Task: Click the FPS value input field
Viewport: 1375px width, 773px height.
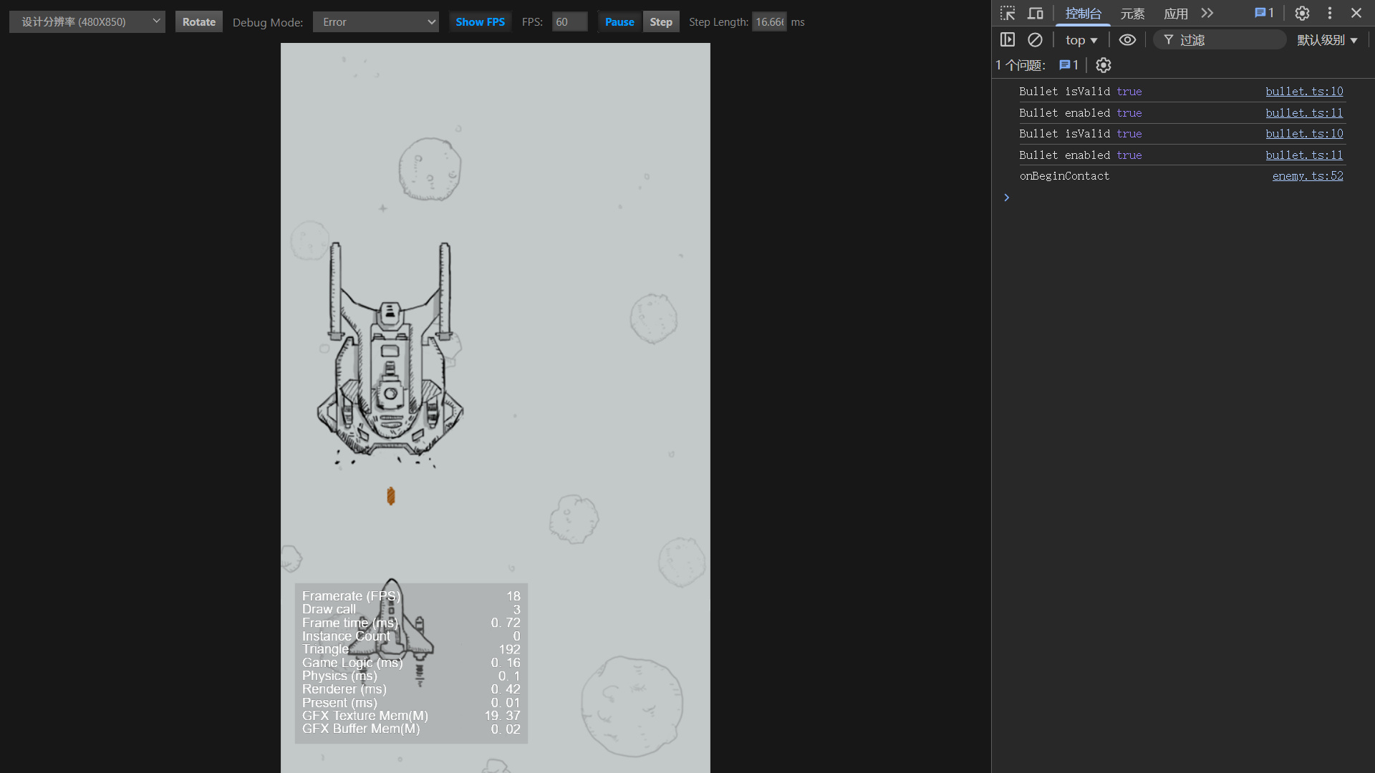Action: click(x=569, y=22)
